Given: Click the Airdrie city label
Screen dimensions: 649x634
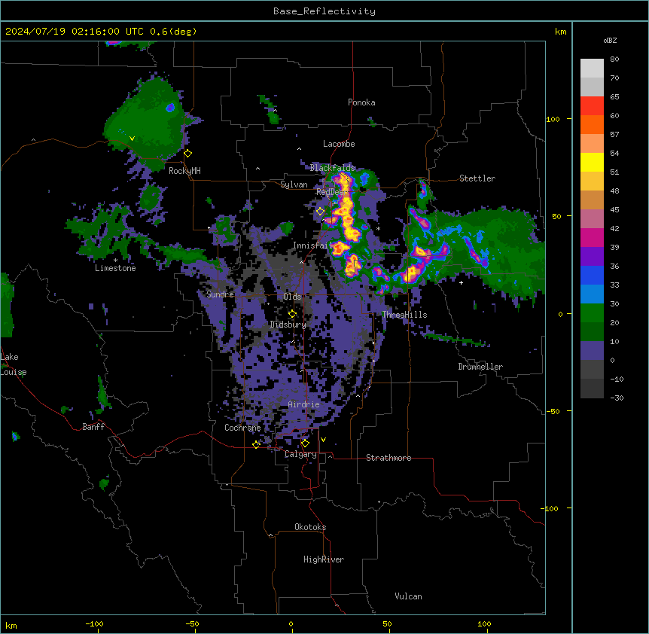Looking at the screenshot, I should [x=304, y=404].
